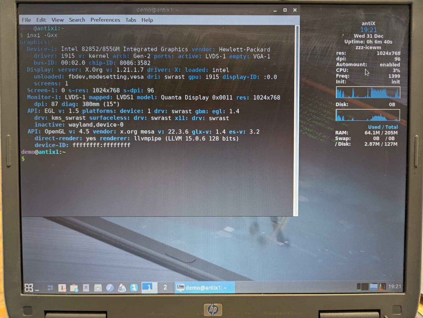This screenshot has width=423, height=318.
Task: Open the briefcase icon with blue download badge
Action: [x=74, y=288]
